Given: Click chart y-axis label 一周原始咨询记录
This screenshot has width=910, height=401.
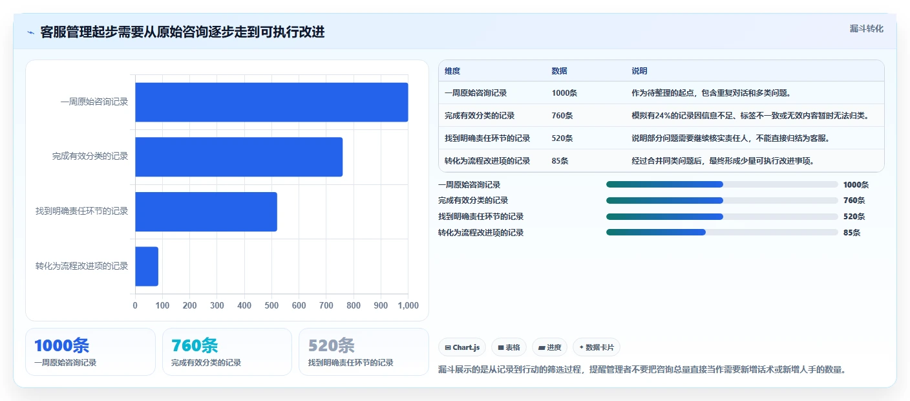Looking at the screenshot, I should tap(94, 102).
